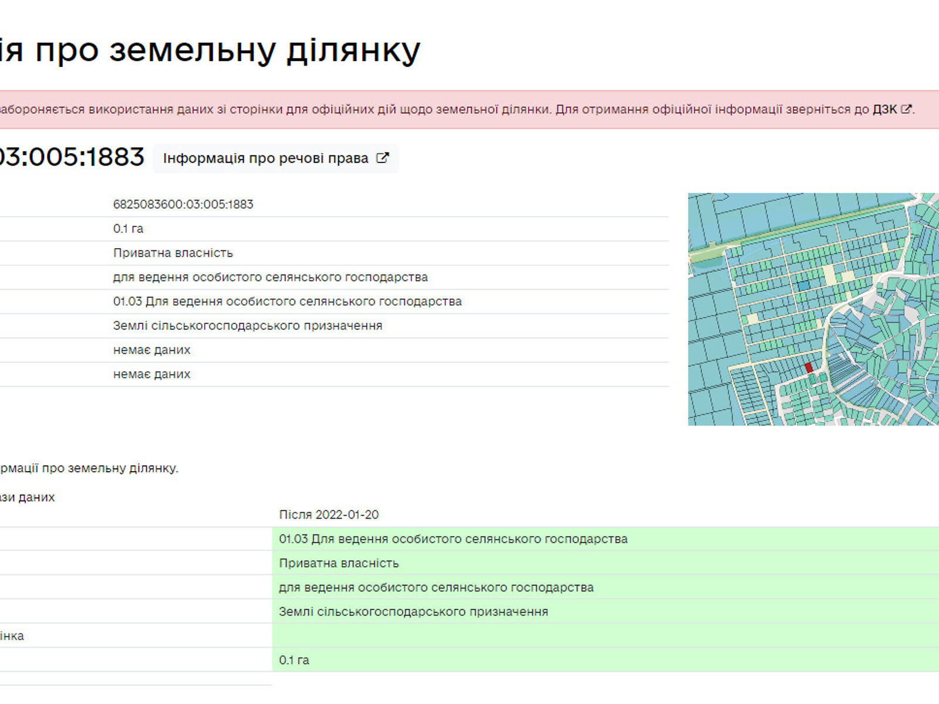
Task: Click the first немає даних value
Action: click(151, 350)
